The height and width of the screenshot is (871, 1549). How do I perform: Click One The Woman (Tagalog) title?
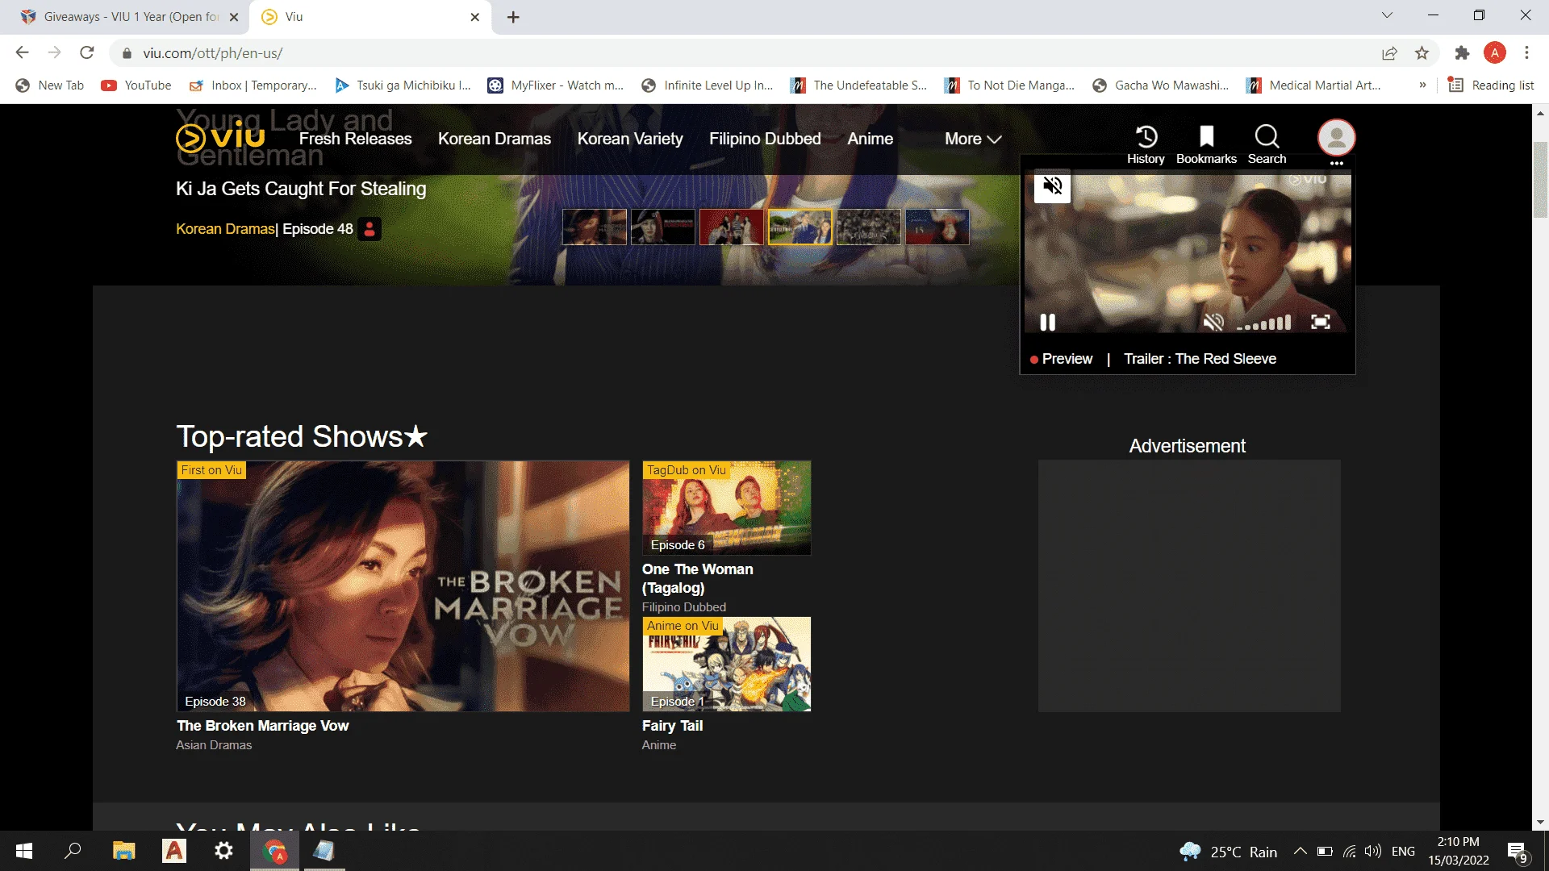point(698,578)
